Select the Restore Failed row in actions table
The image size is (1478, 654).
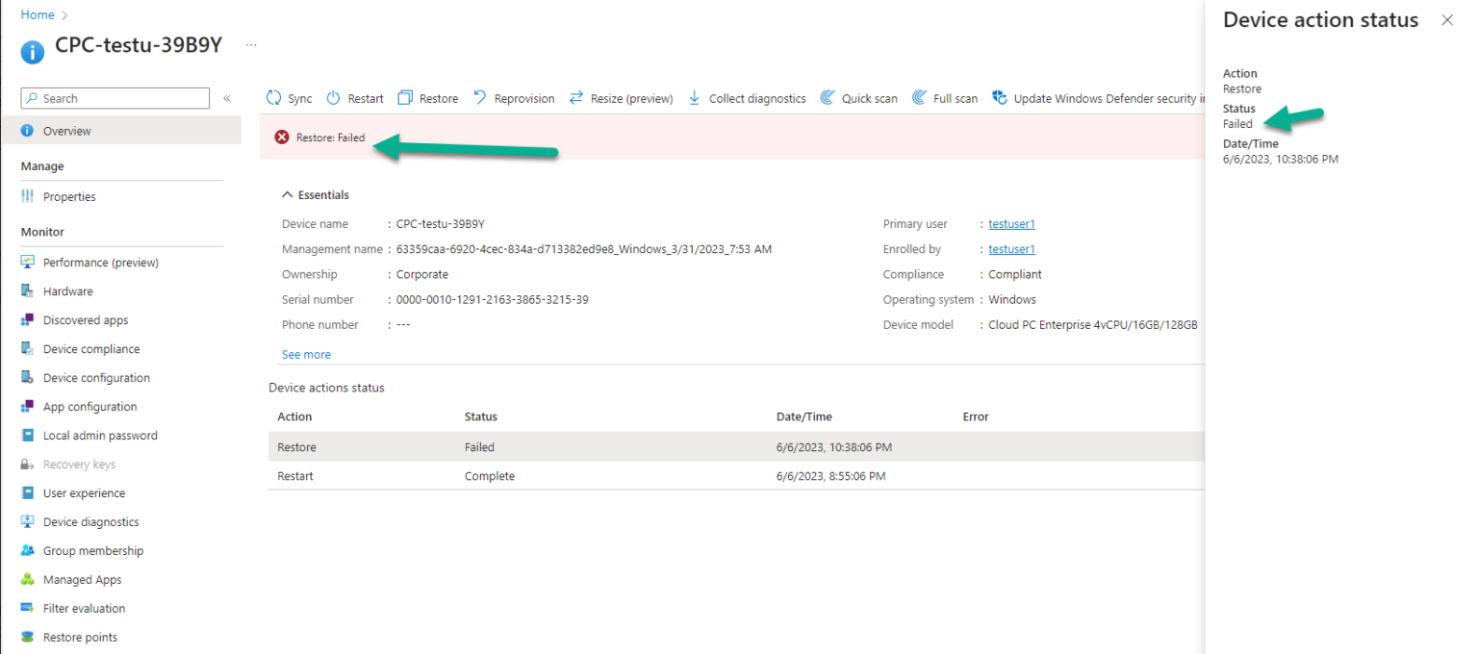pos(577,446)
